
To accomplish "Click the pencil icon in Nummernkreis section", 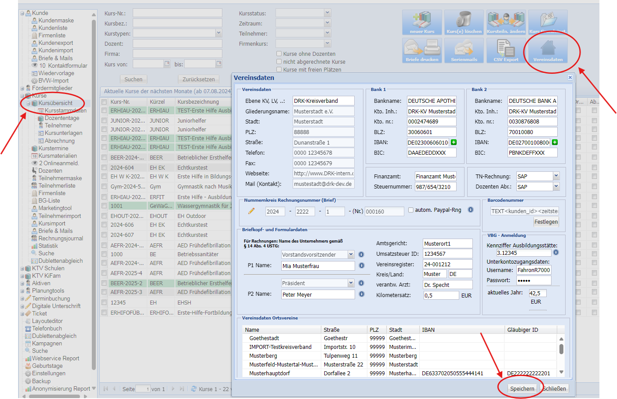I will point(251,211).
